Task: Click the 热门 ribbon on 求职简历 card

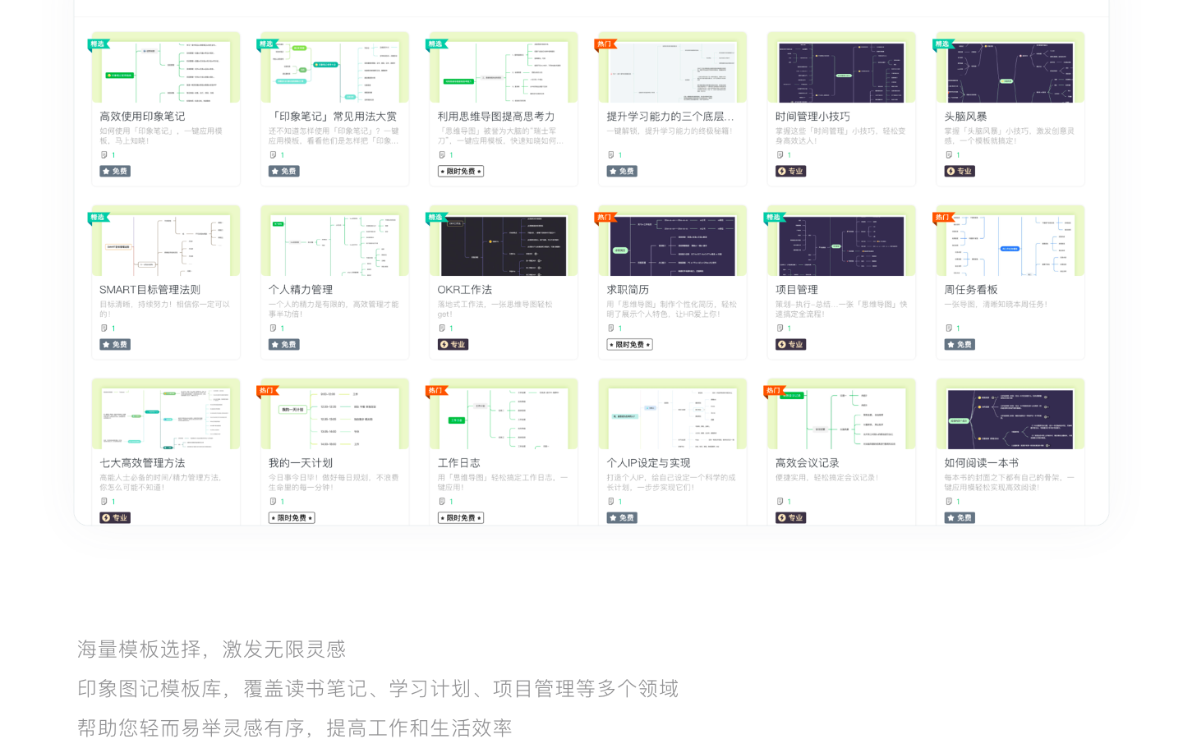Action: [x=605, y=218]
